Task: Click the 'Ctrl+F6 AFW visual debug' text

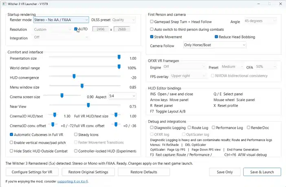Action: coord(245,155)
